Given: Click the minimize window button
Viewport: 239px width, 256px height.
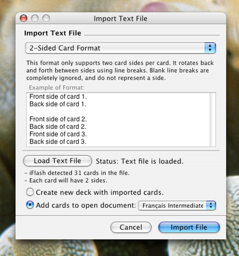Looking at the screenshot, I should click(x=35, y=18).
